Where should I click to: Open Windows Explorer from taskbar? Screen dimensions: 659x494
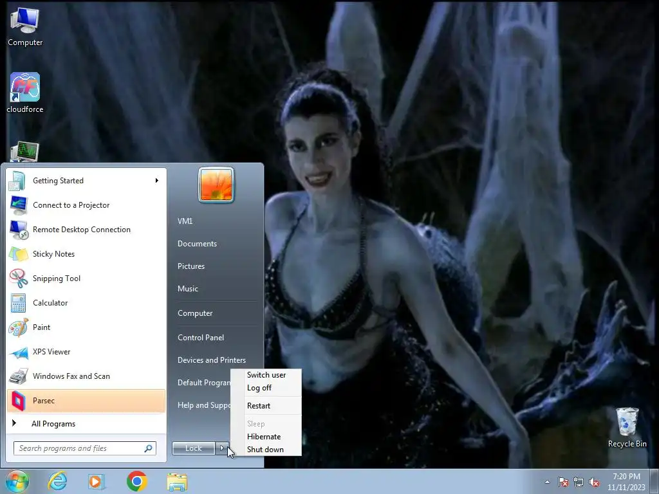[177, 482]
